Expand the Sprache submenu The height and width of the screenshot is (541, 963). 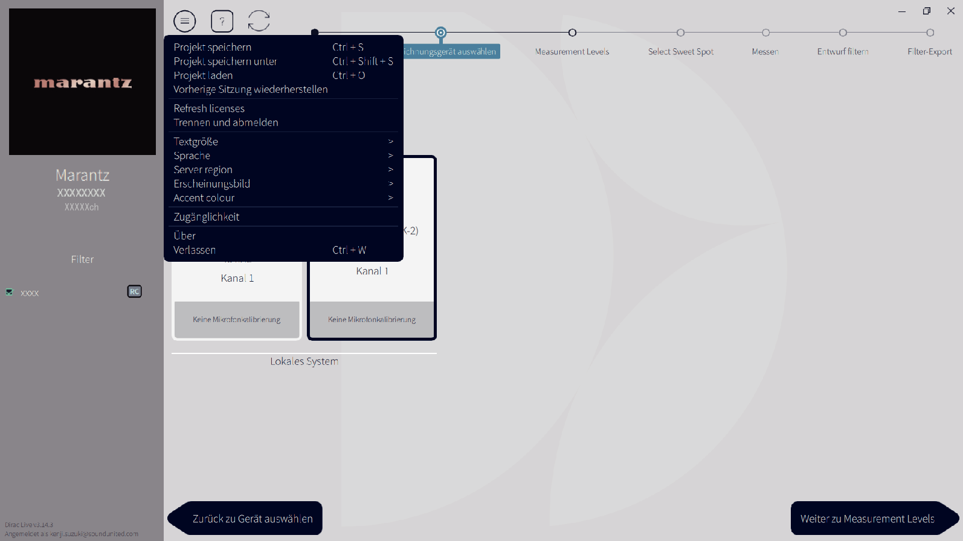point(283,156)
